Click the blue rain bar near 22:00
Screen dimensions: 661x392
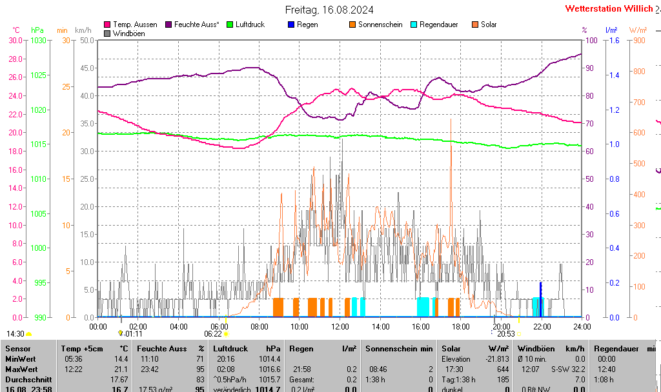tap(540, 299)
